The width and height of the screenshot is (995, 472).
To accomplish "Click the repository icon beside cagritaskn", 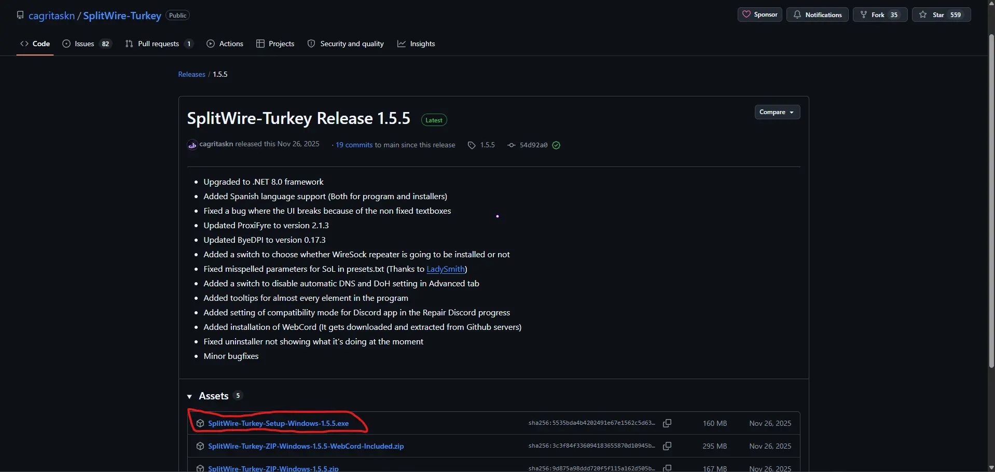I will click(x=20, y=15).
